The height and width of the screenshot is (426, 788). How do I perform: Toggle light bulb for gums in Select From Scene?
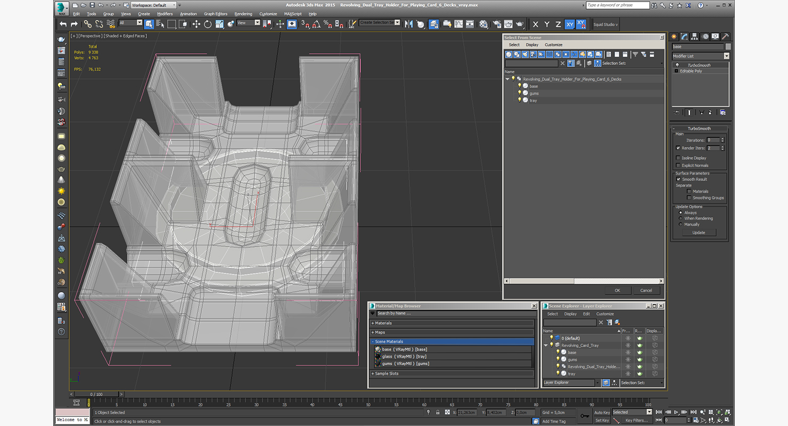click(x=519, y=93)
